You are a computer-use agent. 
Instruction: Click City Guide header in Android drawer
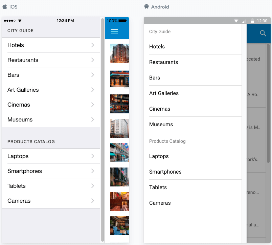point(160,31)
